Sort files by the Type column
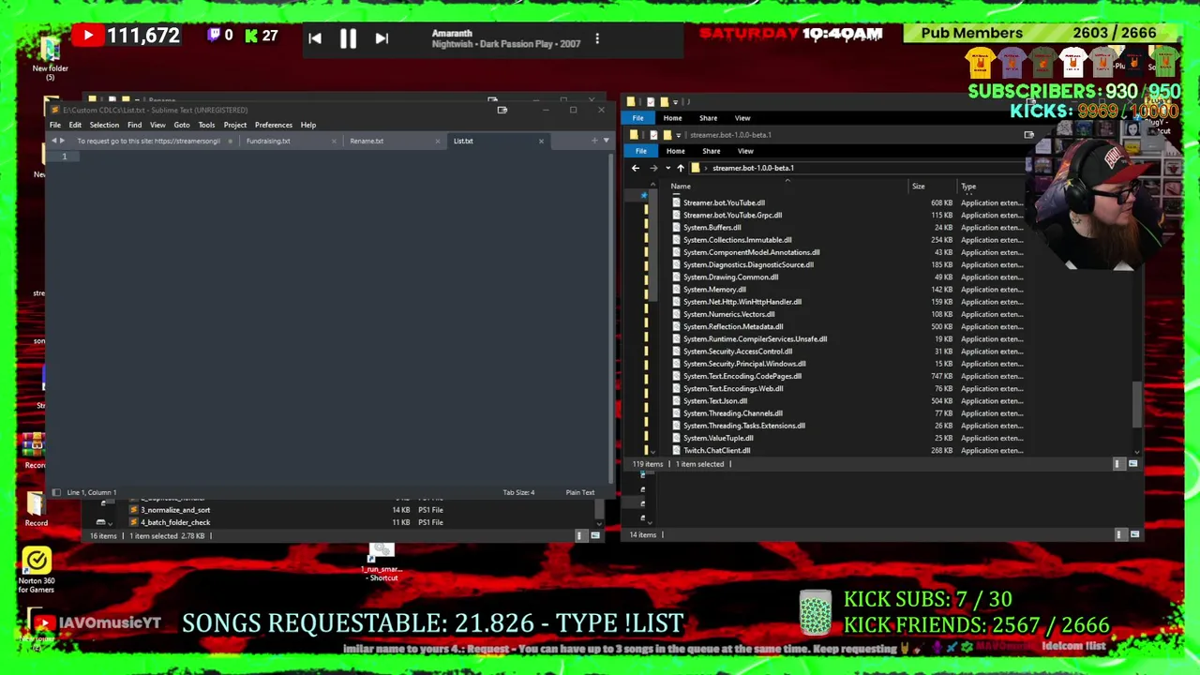 click(968, 187)
